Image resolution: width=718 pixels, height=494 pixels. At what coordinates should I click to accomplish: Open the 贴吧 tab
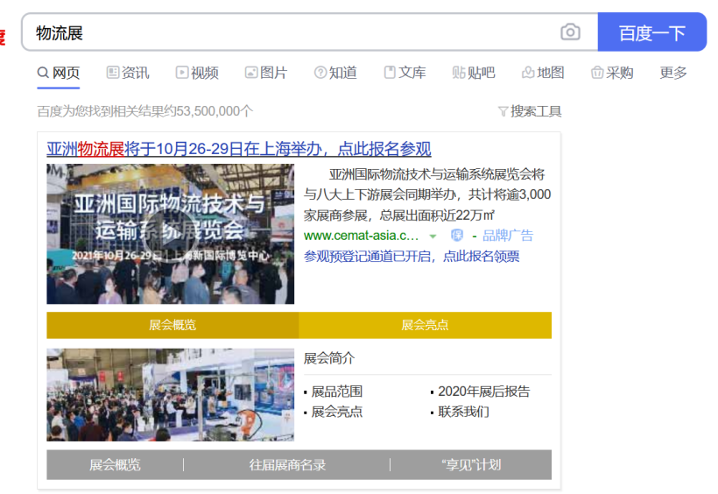pos(474,73)
